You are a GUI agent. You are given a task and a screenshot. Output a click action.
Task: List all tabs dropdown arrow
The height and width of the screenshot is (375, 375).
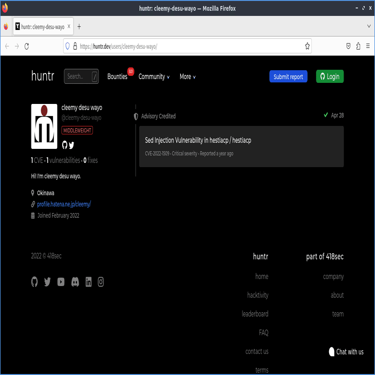(369, 26)
